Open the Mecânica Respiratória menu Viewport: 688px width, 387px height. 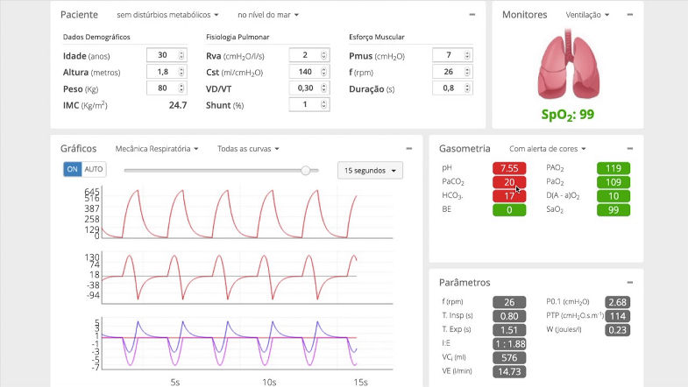157,149
